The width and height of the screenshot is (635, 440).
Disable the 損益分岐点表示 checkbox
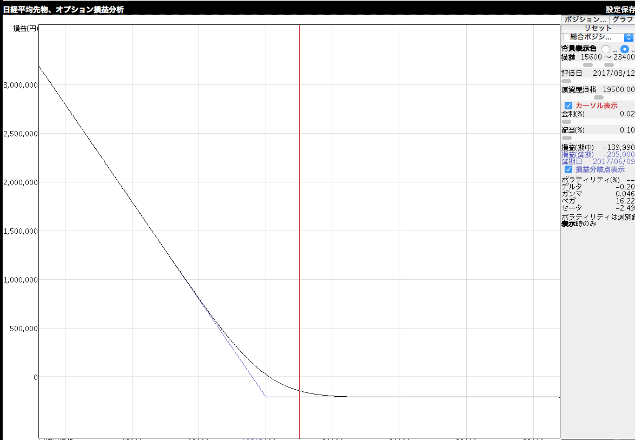(x=568, y=169)
